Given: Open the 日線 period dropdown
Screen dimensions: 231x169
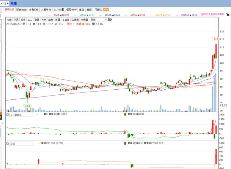Looking at the screenshot, I should pyautogui.click(x=98, y=19).
